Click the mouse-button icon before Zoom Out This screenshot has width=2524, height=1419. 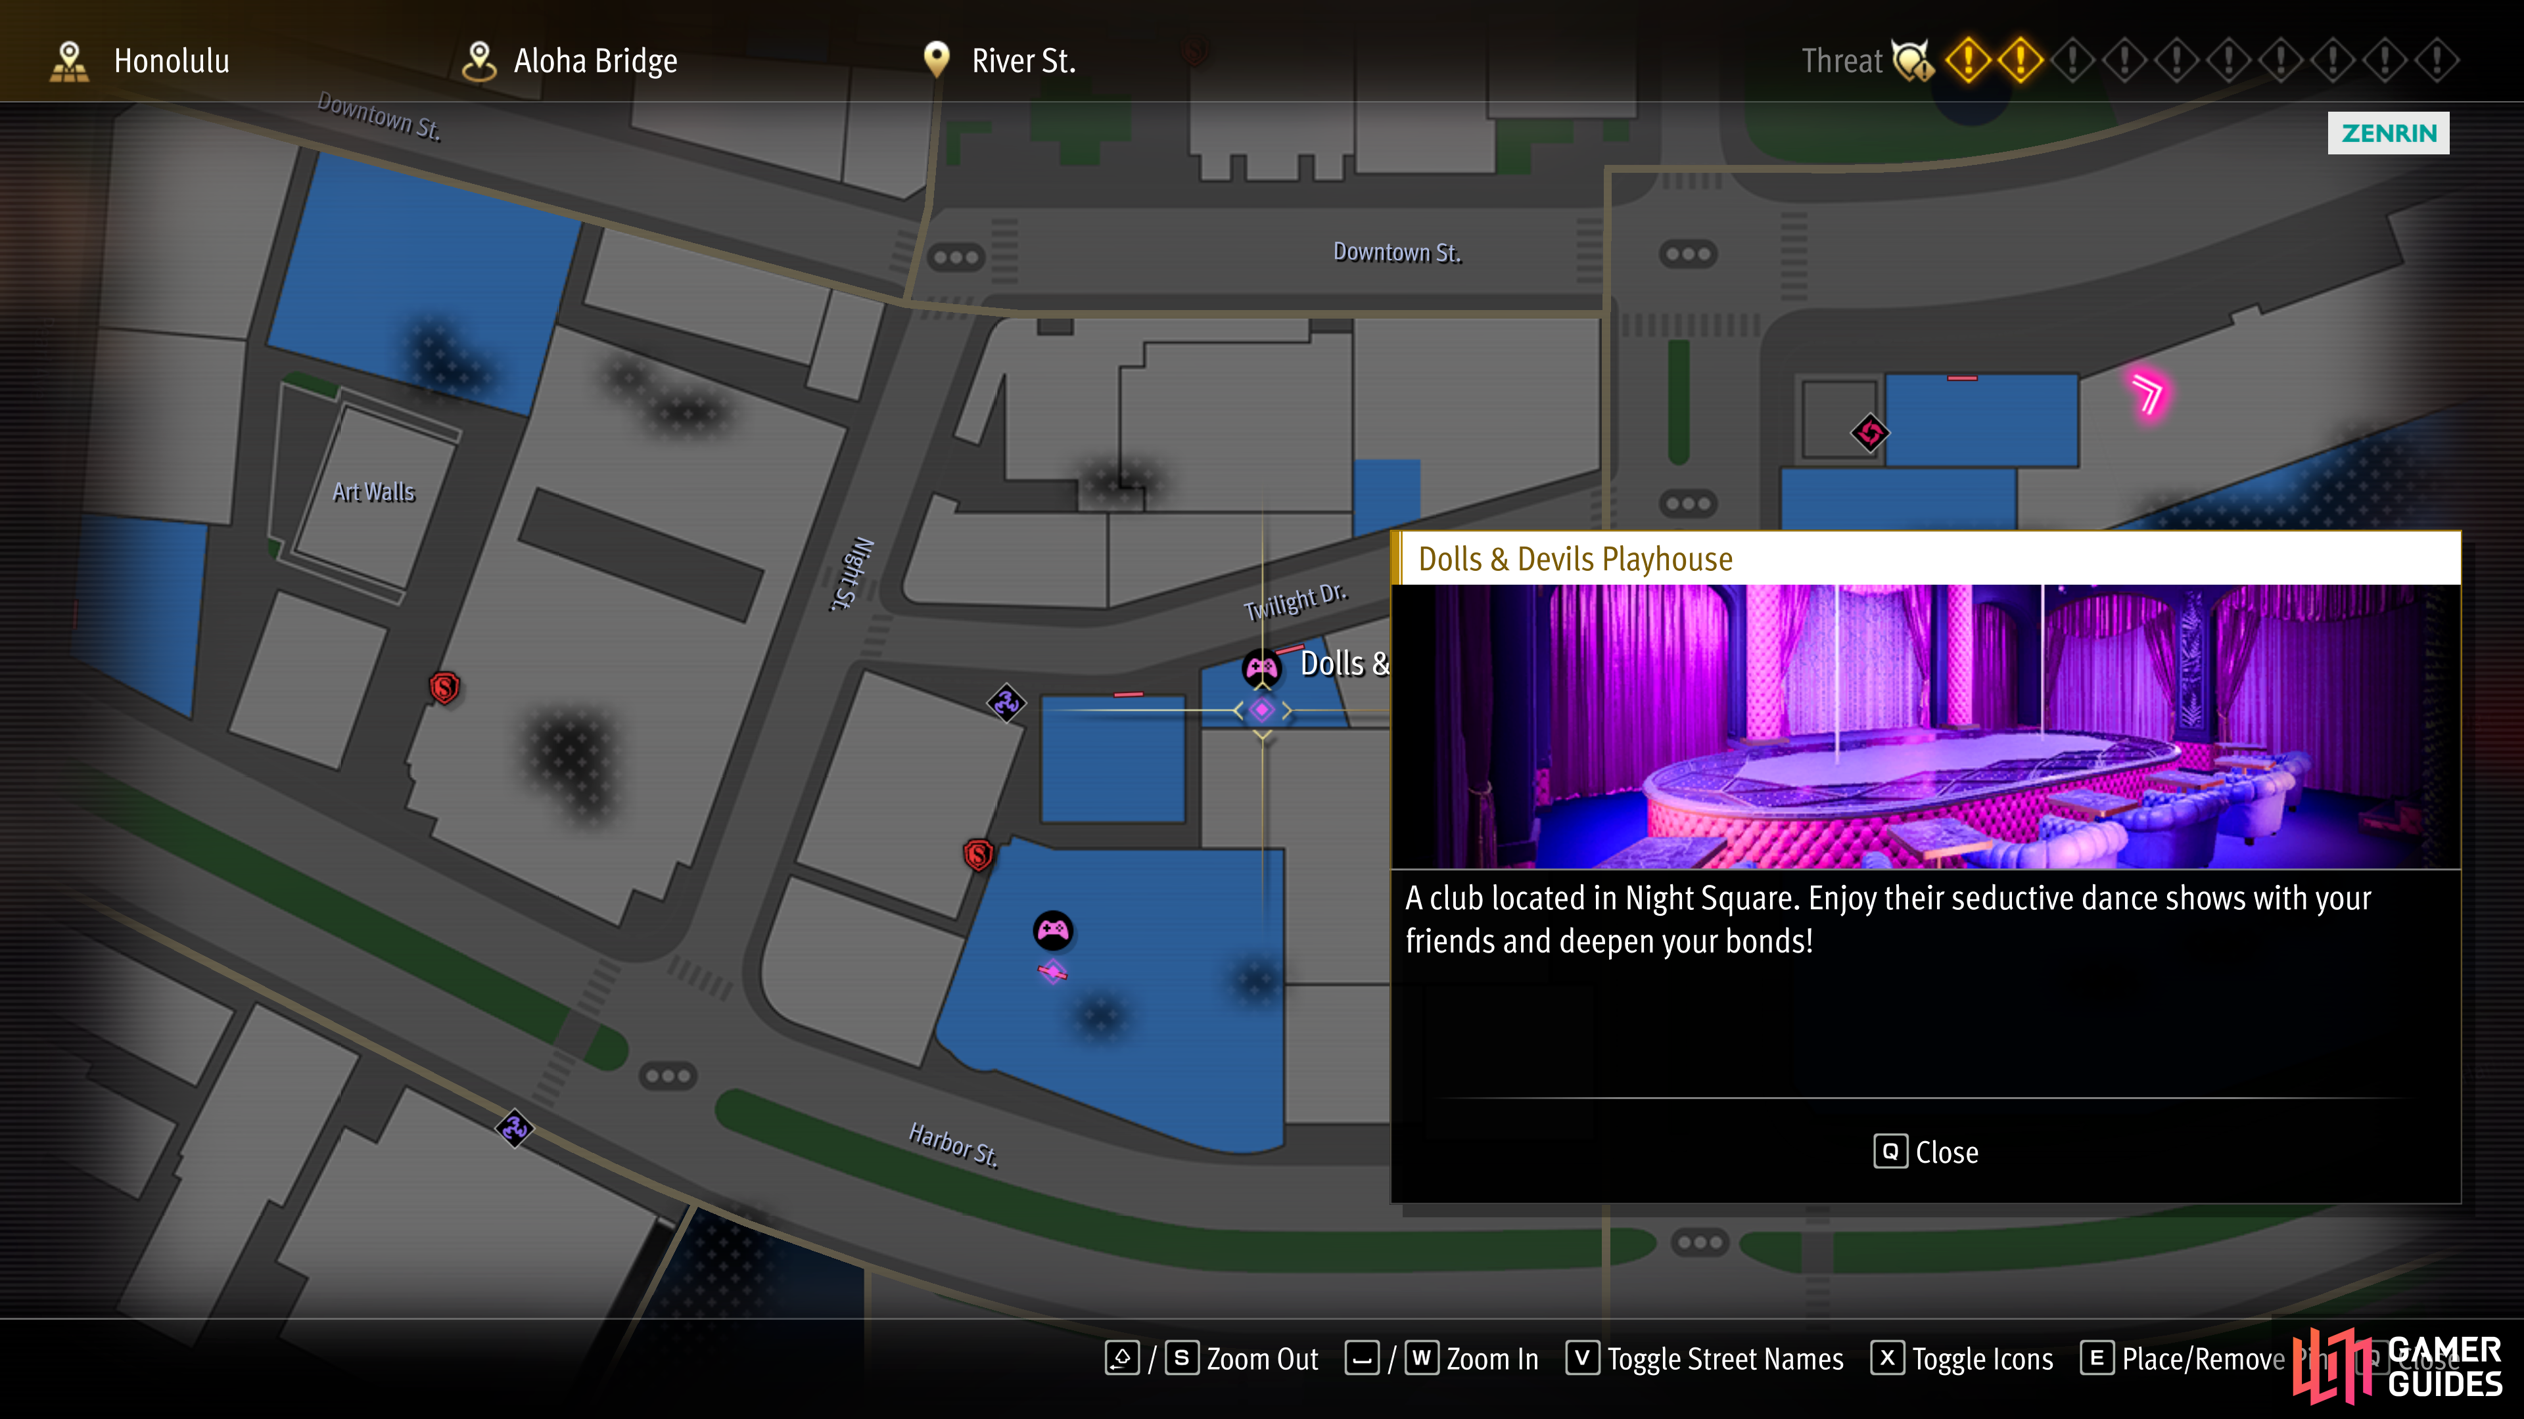[1122, 1359]
